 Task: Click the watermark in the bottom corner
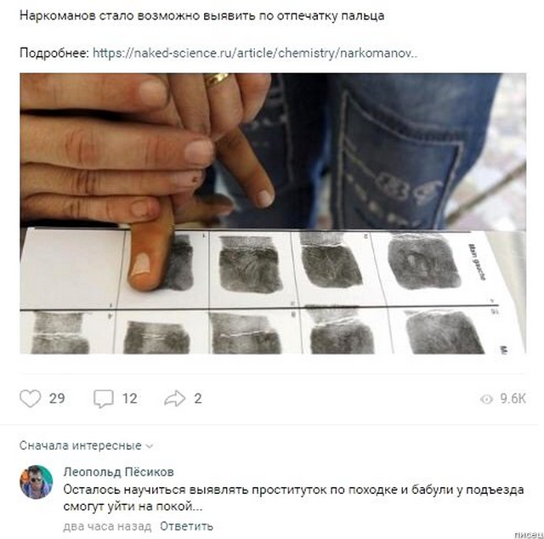[x=529, y=535]
